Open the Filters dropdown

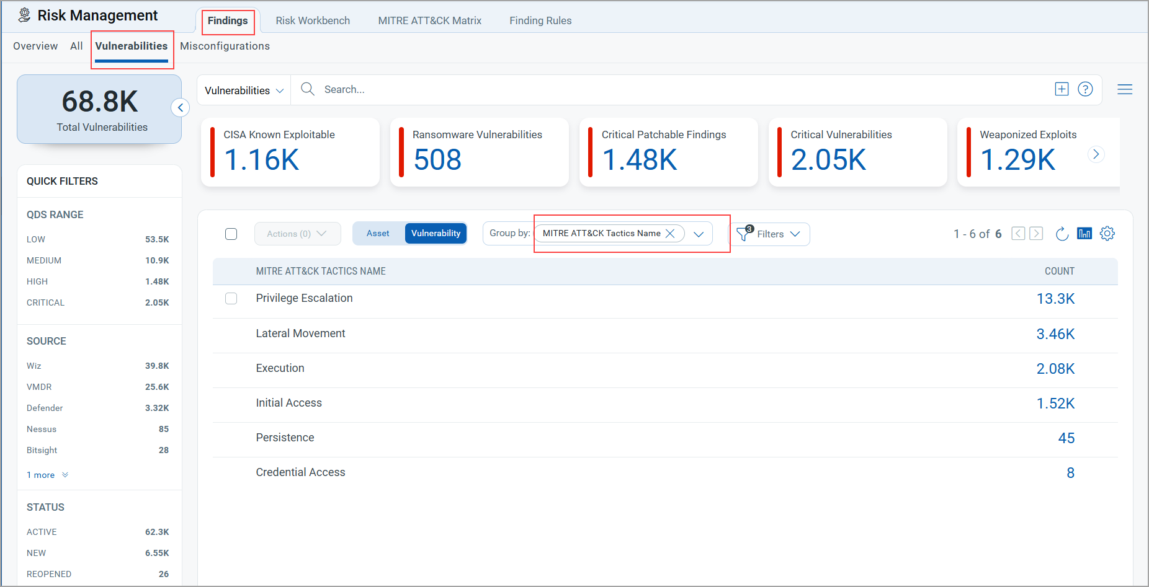[769, 234]
